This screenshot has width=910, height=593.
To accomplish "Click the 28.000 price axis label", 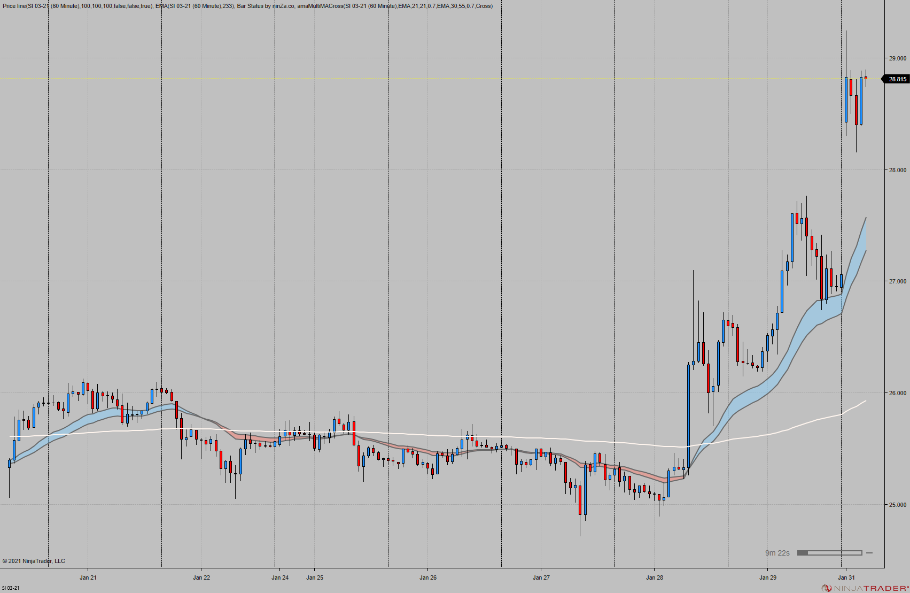I will click(x=897, y=170).
